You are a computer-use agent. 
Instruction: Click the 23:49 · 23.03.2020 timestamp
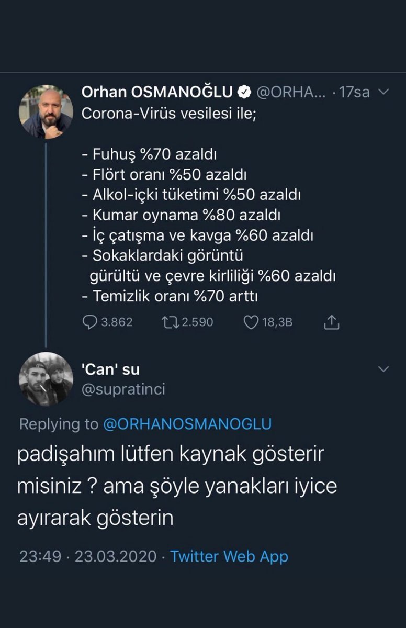[88, 556]
